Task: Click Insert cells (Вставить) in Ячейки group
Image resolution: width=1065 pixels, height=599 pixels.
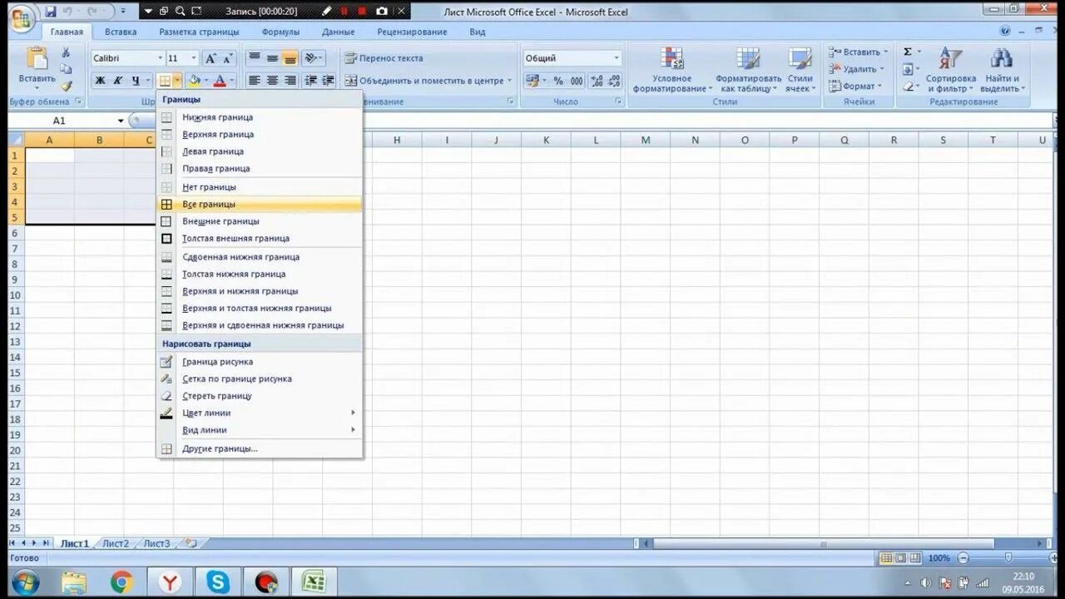Action: click(x=857, y=52)
